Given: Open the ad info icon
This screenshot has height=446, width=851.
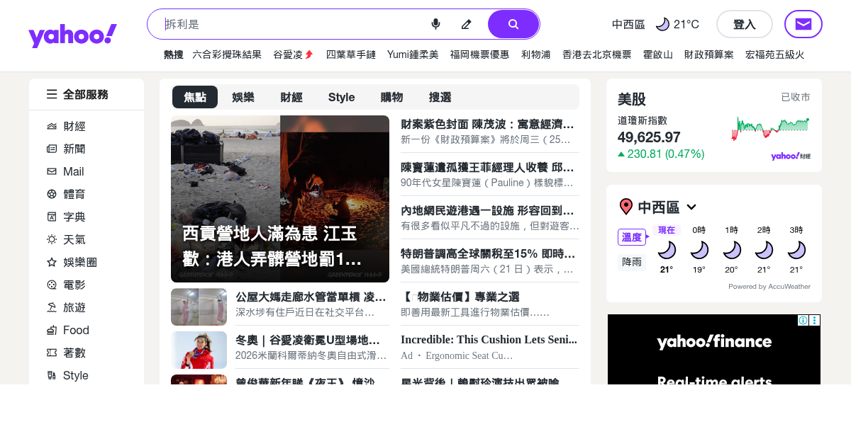Looking at the screenshot, I should [x=803, y=320].
